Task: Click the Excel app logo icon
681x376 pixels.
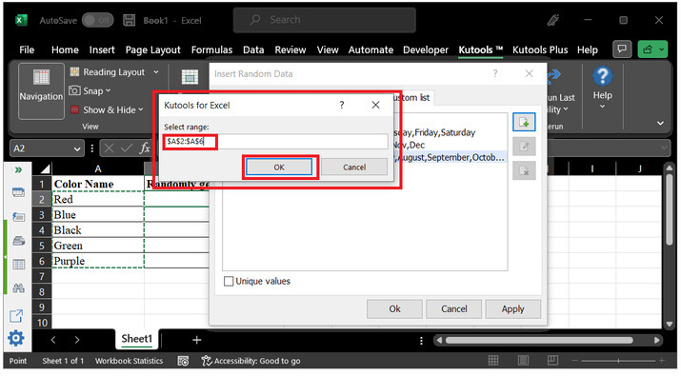Action: (21, 20)
